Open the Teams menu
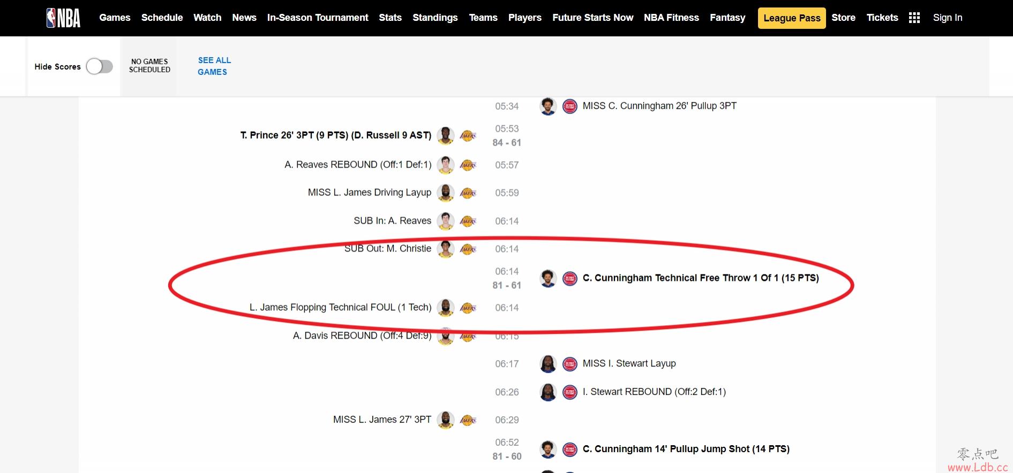This screenshot has width=1013, height=473. (483, 18)
